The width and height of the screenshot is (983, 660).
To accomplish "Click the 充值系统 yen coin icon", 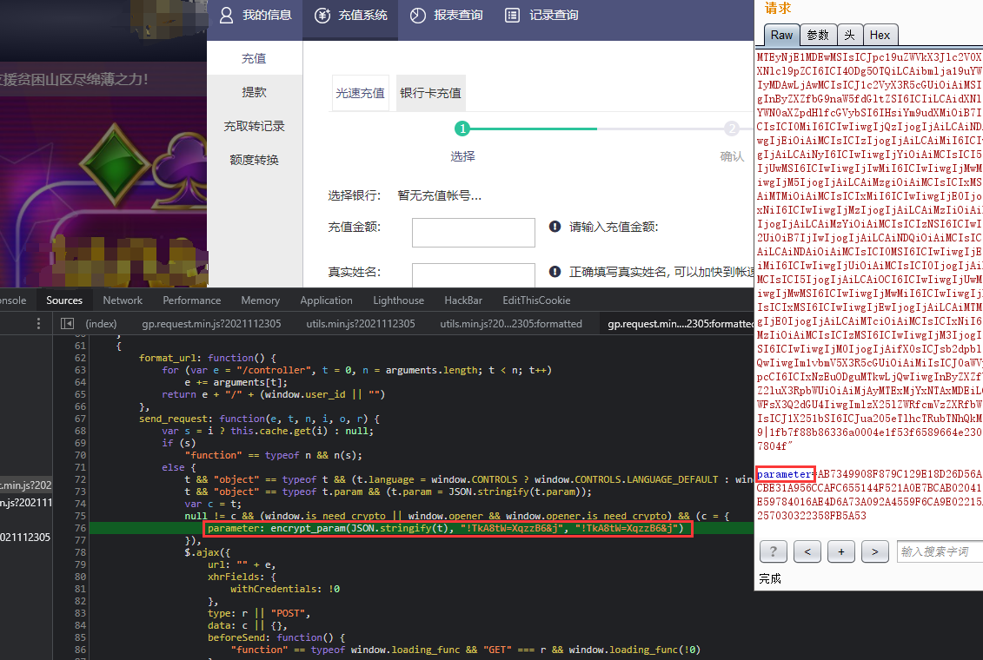I will click(x=322, y=16).
